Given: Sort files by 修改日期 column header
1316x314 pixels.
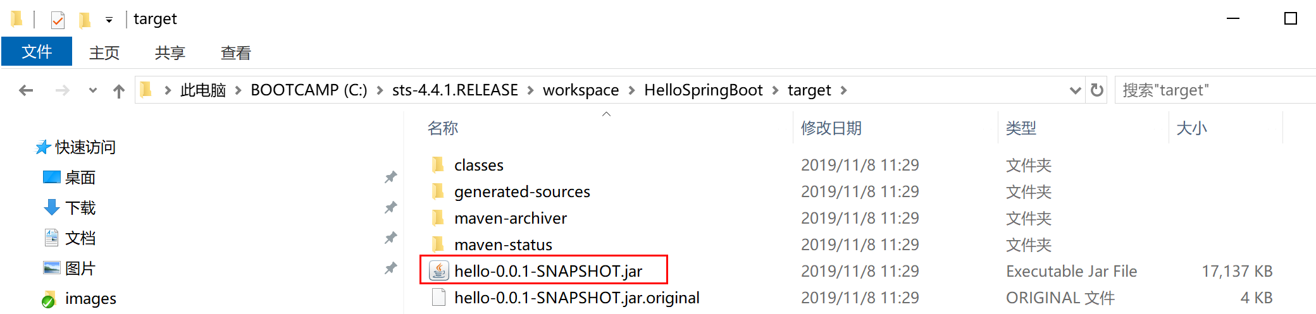Looking at the screenshot, I should pyautogui.click(x=831, y=128).
